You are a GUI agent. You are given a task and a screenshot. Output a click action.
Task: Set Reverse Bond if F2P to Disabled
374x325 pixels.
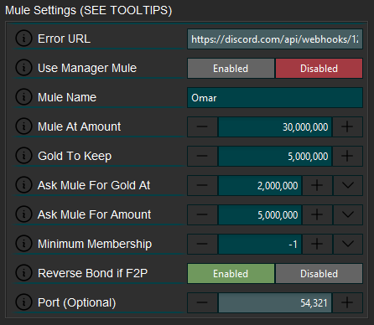tap(319, 273)
